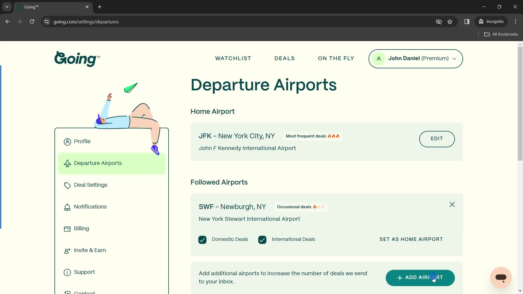Select Support in sidebar

(111, 272)
